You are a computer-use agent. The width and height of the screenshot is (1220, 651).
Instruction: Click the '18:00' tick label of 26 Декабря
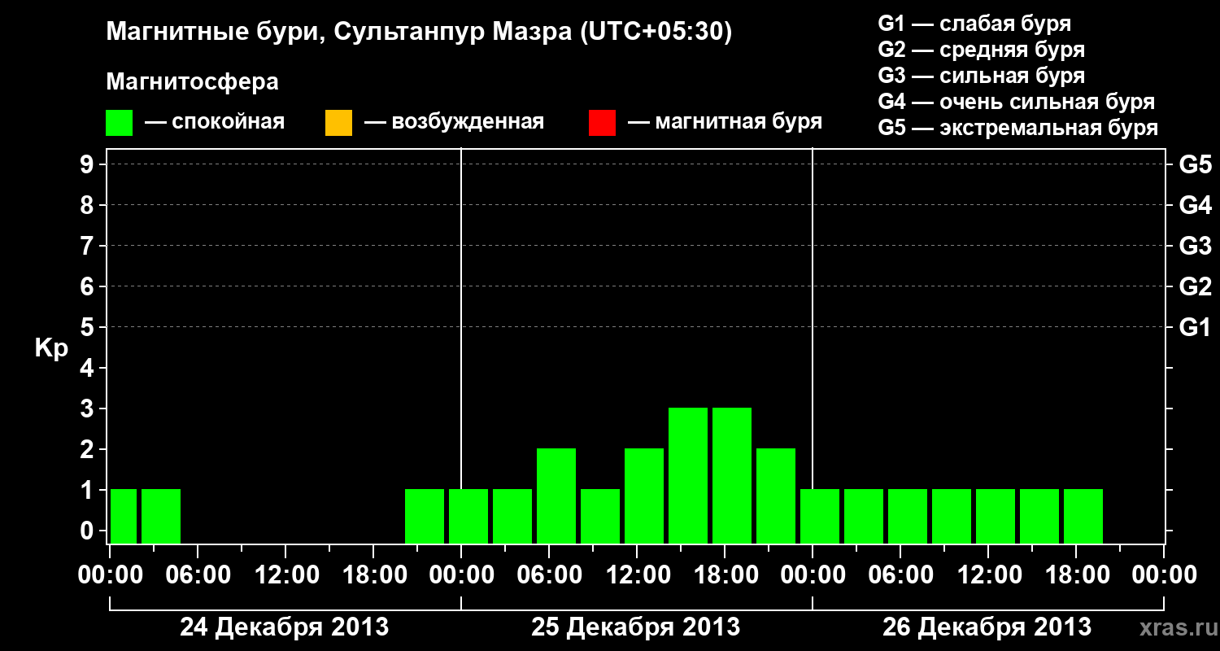pyautogui.click(x=1076, y=575)
